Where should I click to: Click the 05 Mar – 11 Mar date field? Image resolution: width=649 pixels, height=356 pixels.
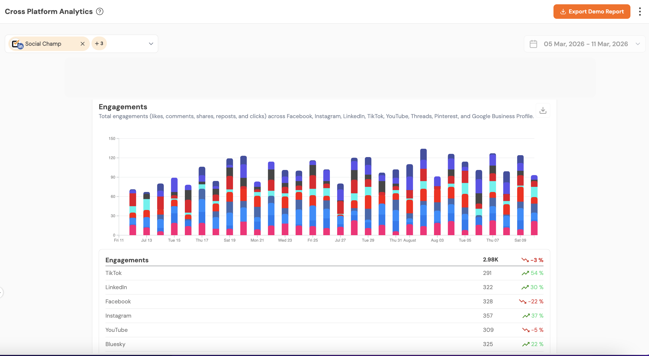click(585, 44)
